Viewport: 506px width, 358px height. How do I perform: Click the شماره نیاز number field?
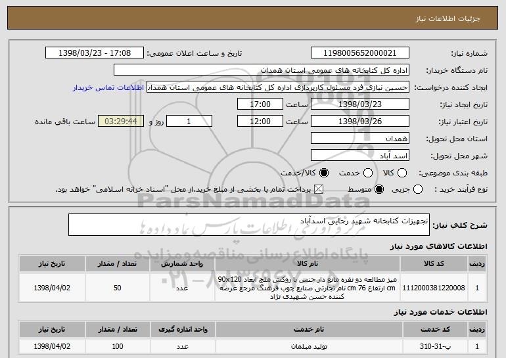pyautogui.click(x=359, y=53)
